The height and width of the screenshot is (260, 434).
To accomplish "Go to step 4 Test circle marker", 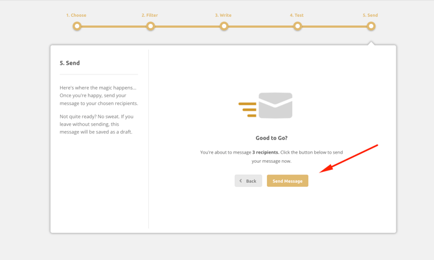I will click(297, 27).
